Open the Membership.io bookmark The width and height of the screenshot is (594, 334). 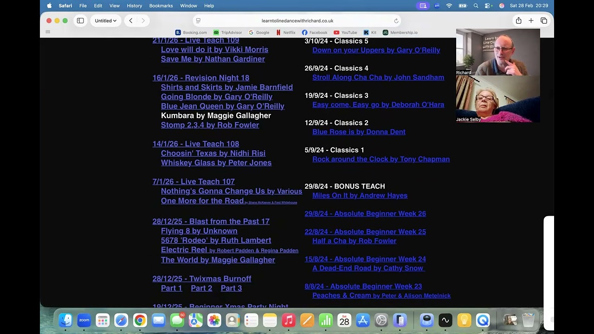click(400, 32)
